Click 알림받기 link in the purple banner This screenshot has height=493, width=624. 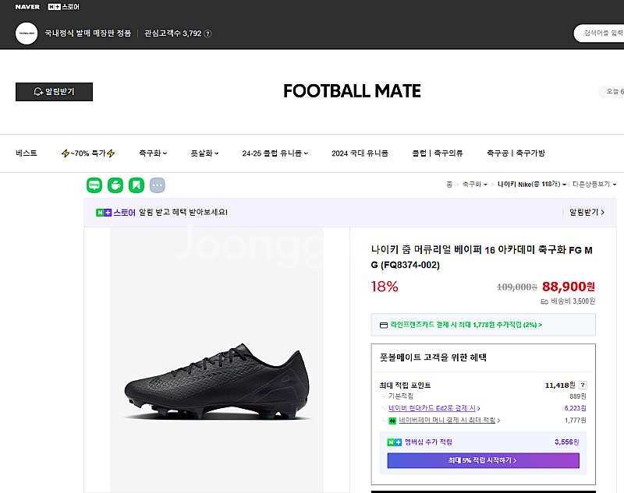point(587,213)
